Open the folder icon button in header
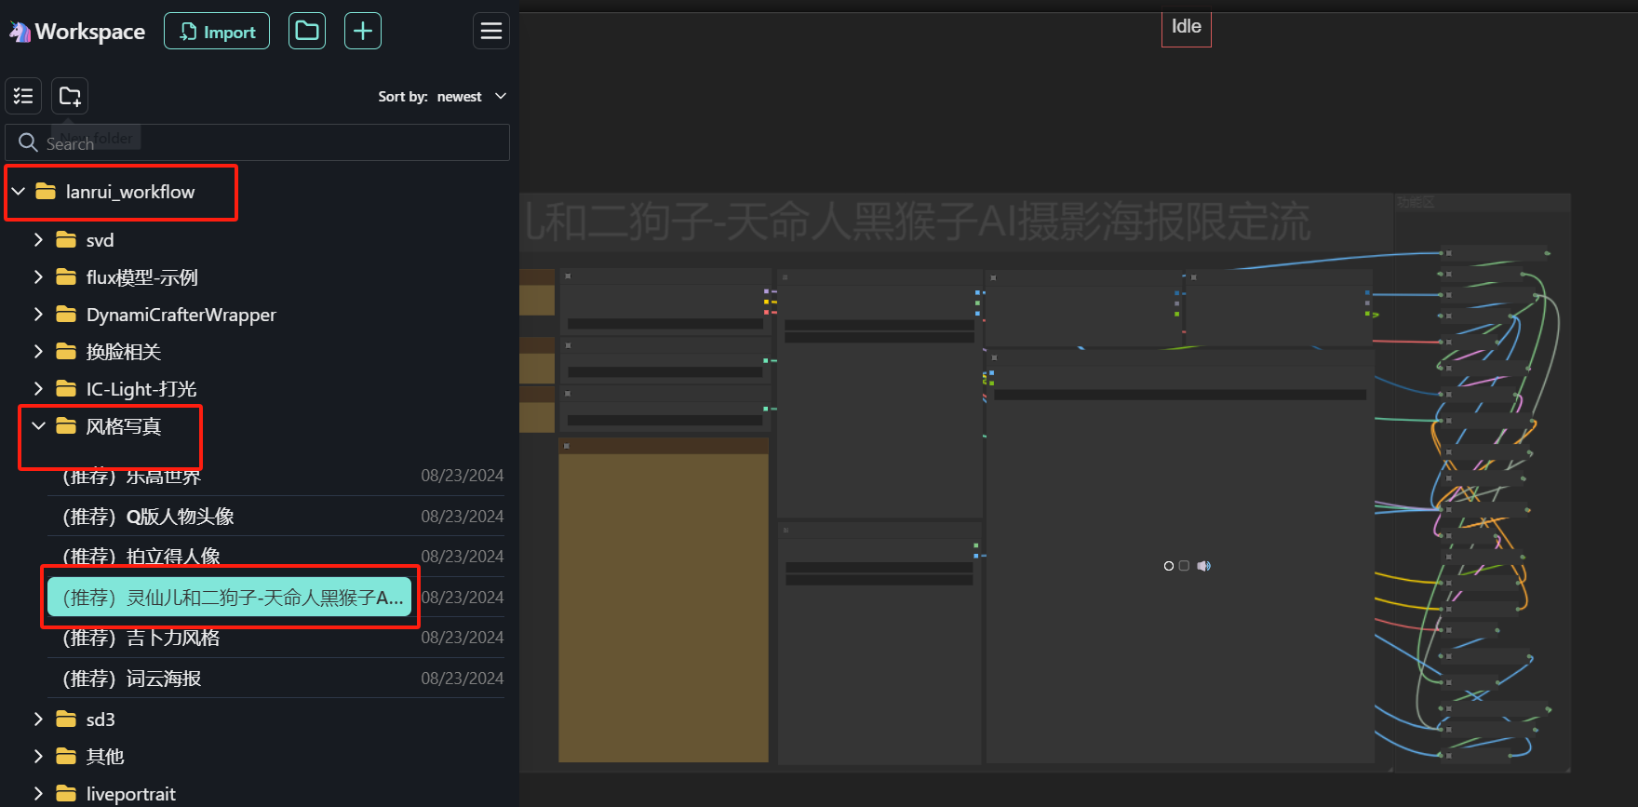 coord(307,32)
